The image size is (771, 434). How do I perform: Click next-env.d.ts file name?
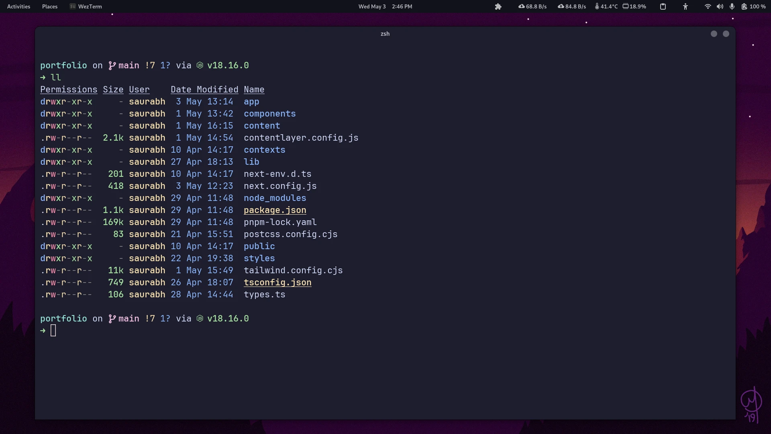[277, 174]
